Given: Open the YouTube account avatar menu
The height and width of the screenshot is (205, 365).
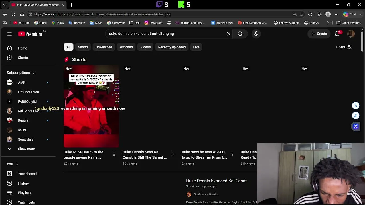Looking at the screenshot, I should tap(351, 34).
